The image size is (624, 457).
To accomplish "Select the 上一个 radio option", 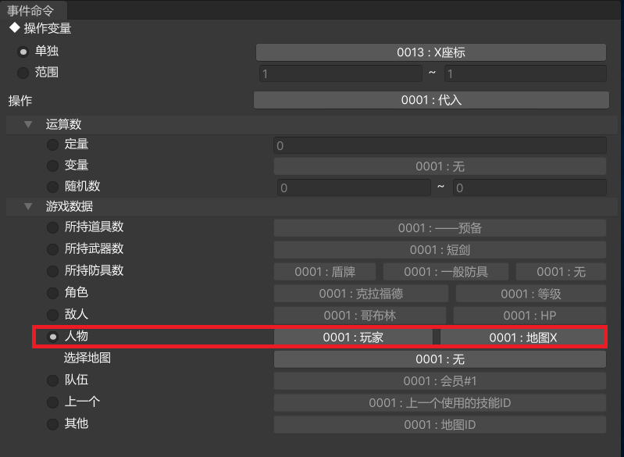I will [52, 402].
